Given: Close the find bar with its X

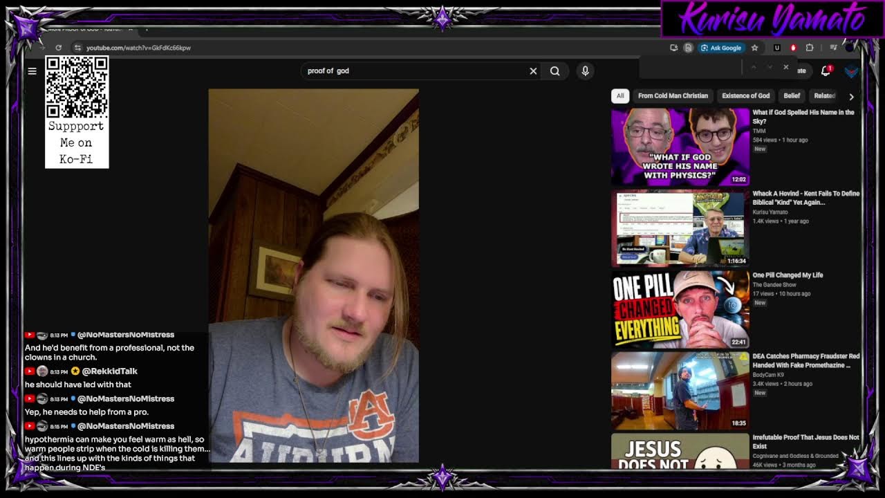Looking at the screenshot, I should [x=785, y=67].
